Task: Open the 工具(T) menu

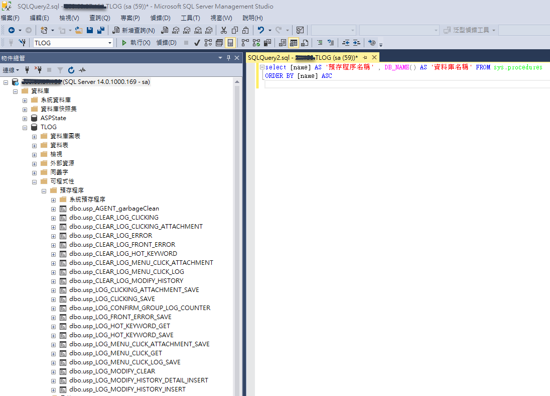Action: [x=191, y=18]
